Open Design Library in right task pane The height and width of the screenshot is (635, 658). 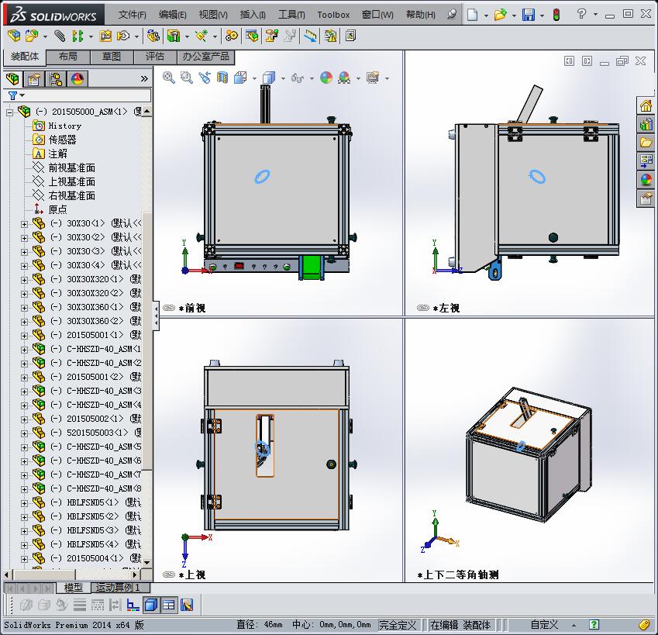[x=646, y=124]
